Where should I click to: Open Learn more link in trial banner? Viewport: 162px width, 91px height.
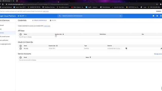46,11
